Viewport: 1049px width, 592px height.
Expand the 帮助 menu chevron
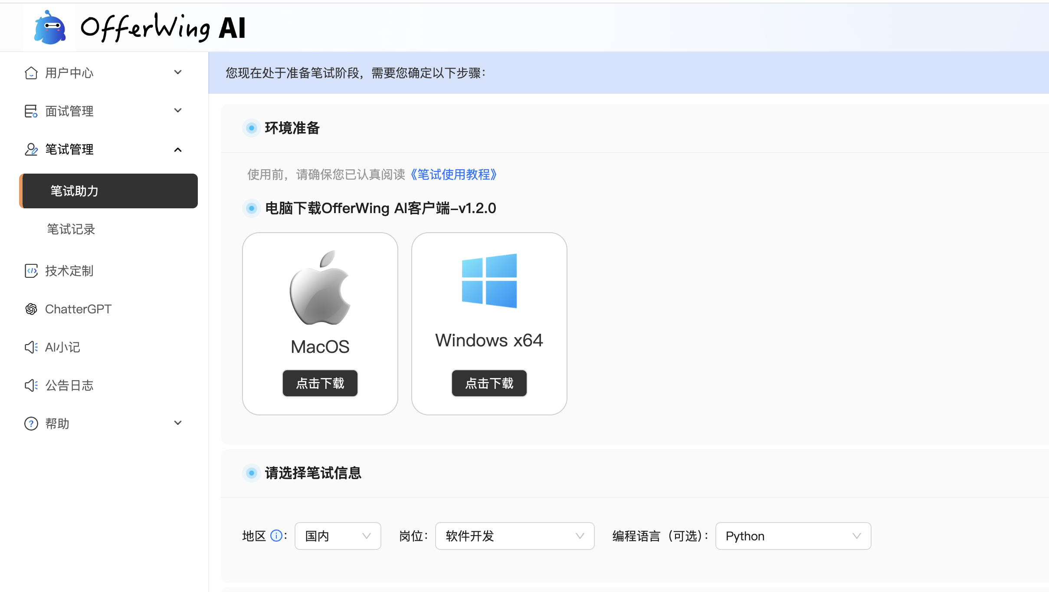pyautogui.click(x=177, y=423)
